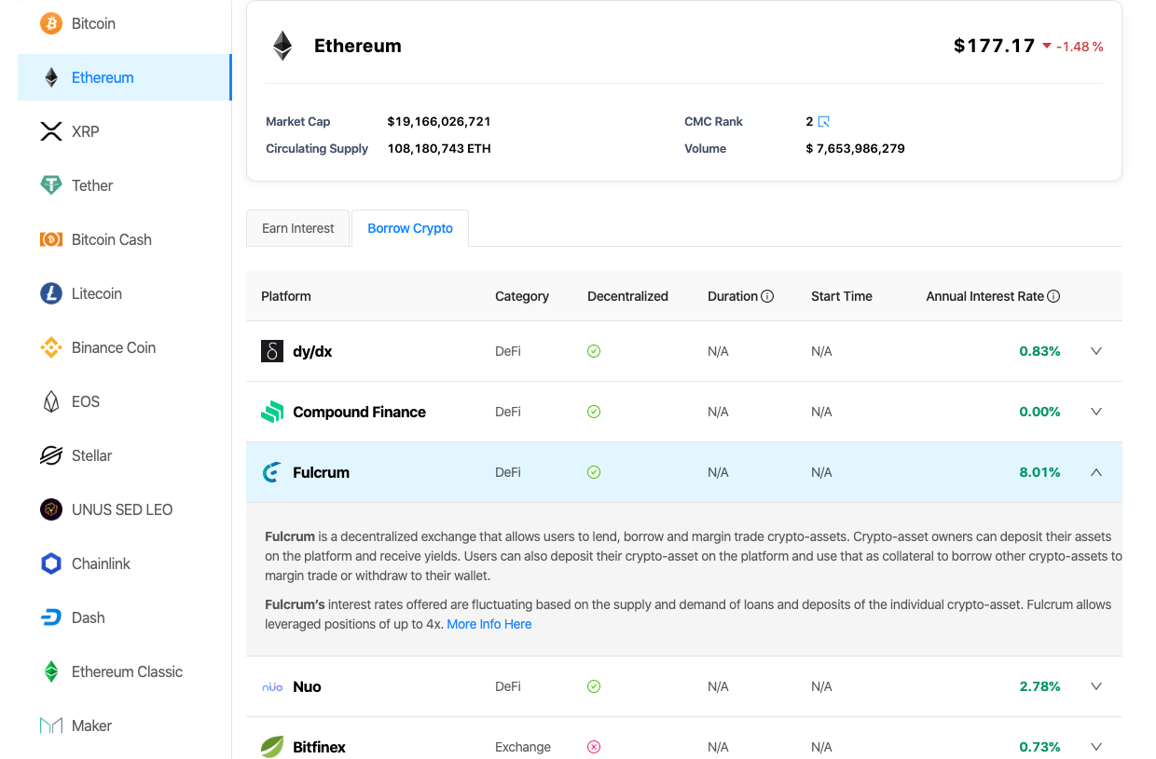Open Bitcoin in the sidebar
Viewport: 1156px width, 759px height.
pyautogui.click(x=125, y=23)
